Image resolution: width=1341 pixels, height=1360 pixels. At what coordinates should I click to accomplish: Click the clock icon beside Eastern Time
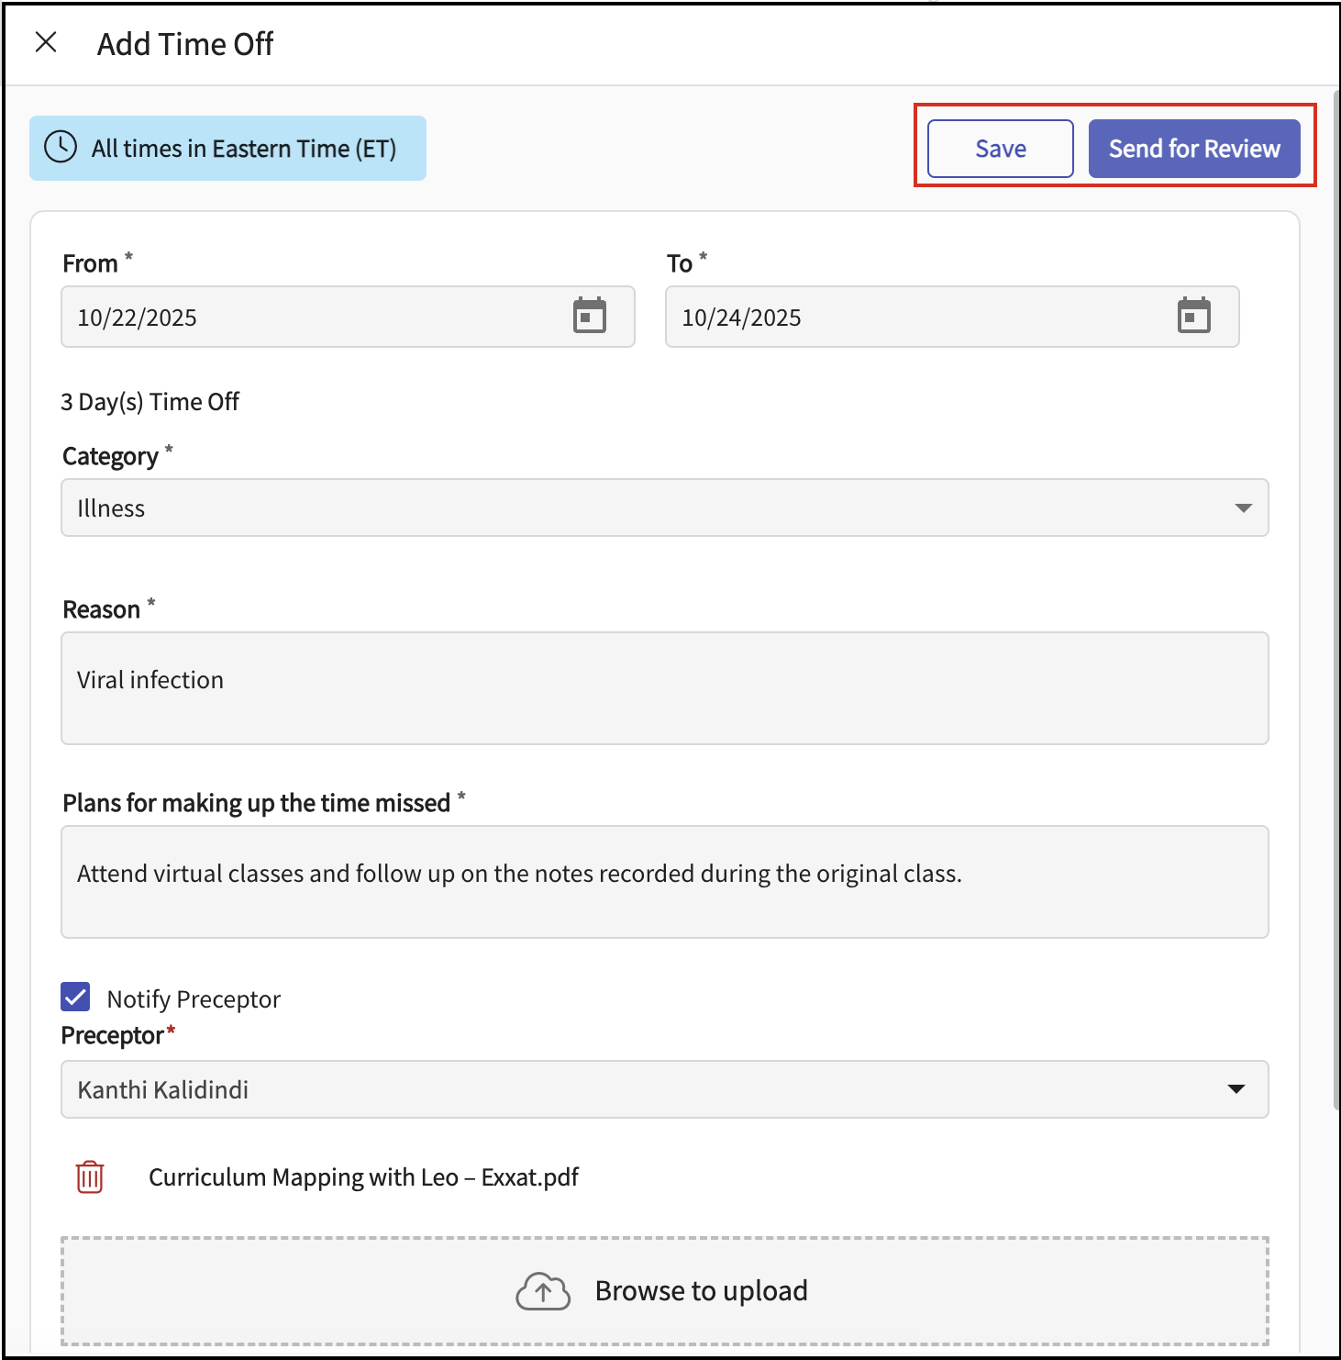[61, 148]
